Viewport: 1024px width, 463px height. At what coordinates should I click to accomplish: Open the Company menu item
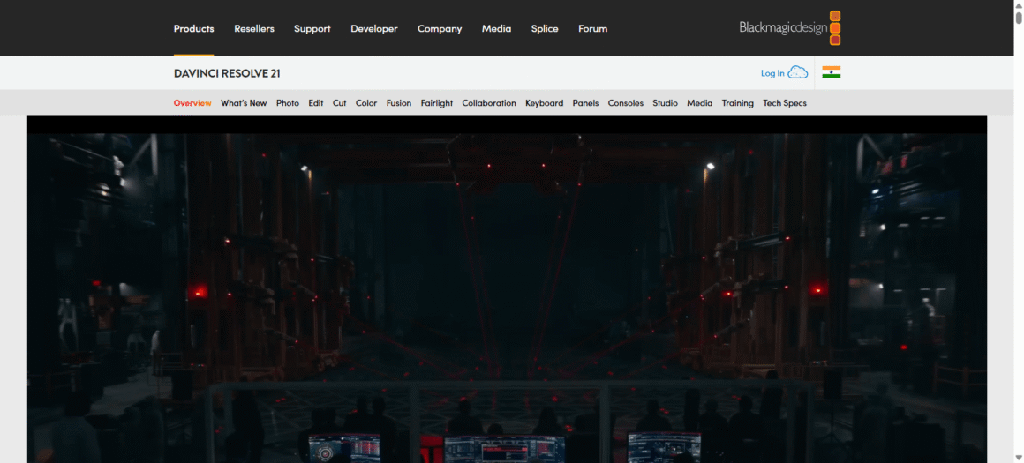coord(440,29)
